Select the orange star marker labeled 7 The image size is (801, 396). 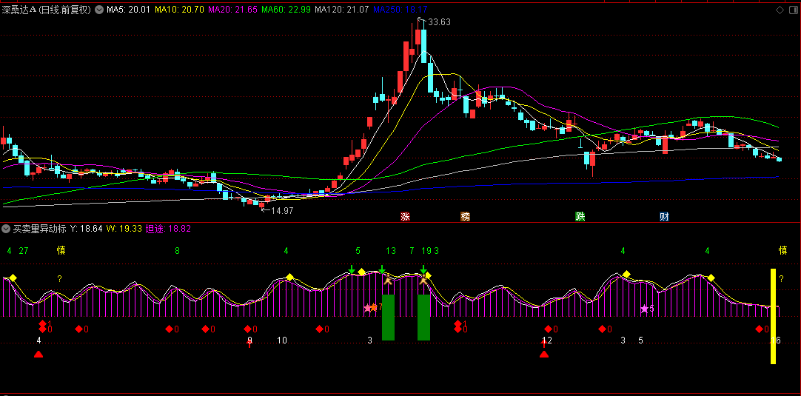(373, 307)
